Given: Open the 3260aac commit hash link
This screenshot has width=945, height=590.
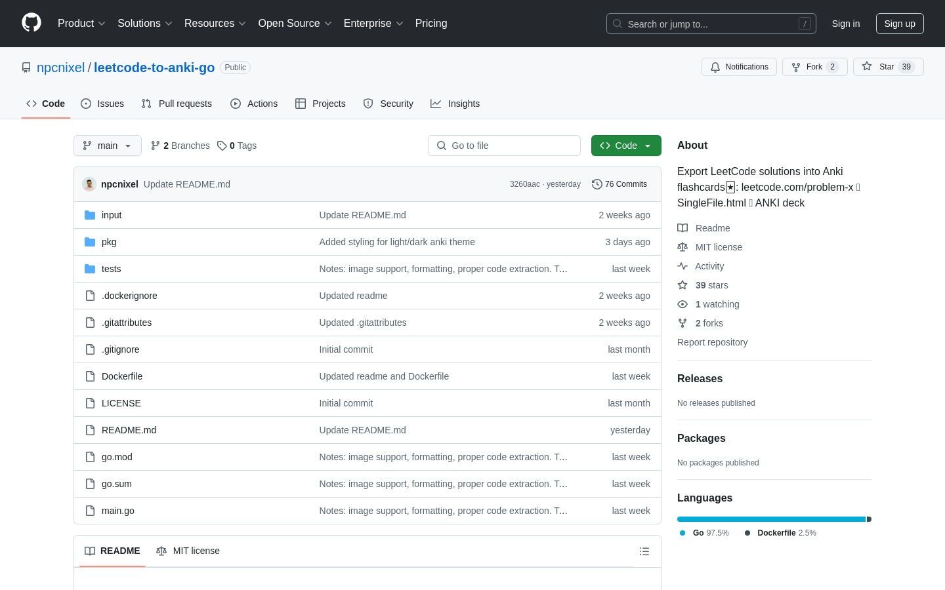Looking at the screenshot, I should tap(525, 184).
